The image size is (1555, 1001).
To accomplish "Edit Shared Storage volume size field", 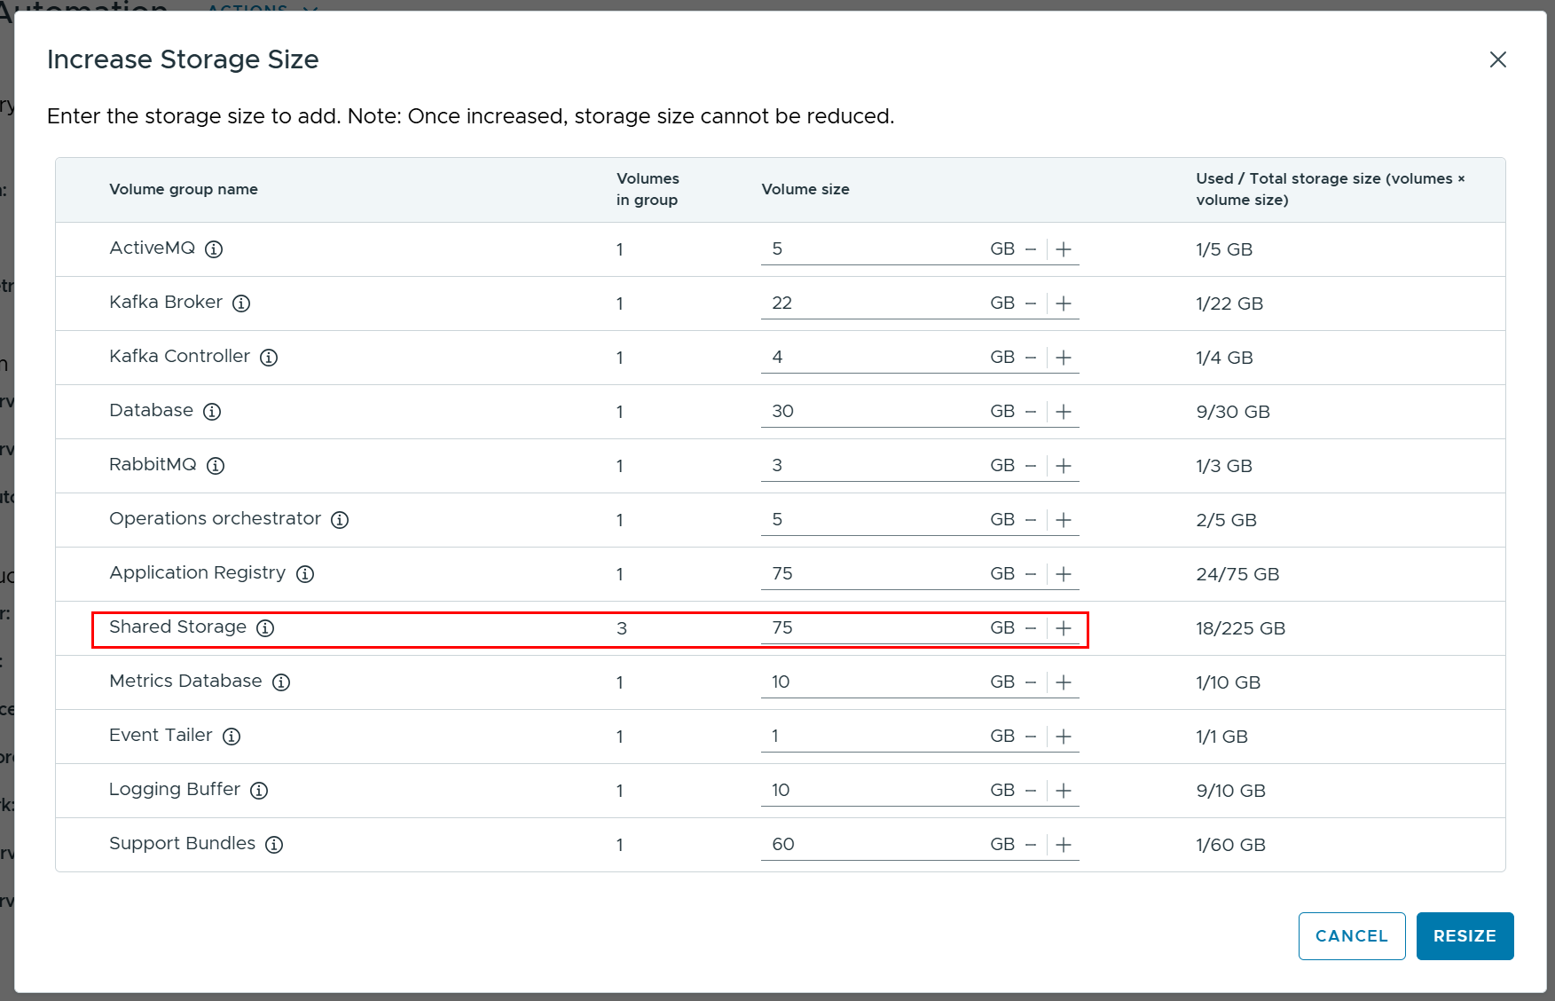I will 874,628.
